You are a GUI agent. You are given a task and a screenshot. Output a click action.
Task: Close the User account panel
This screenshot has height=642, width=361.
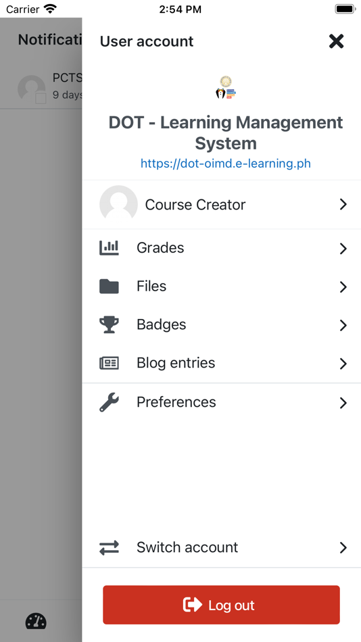(336, 41)
